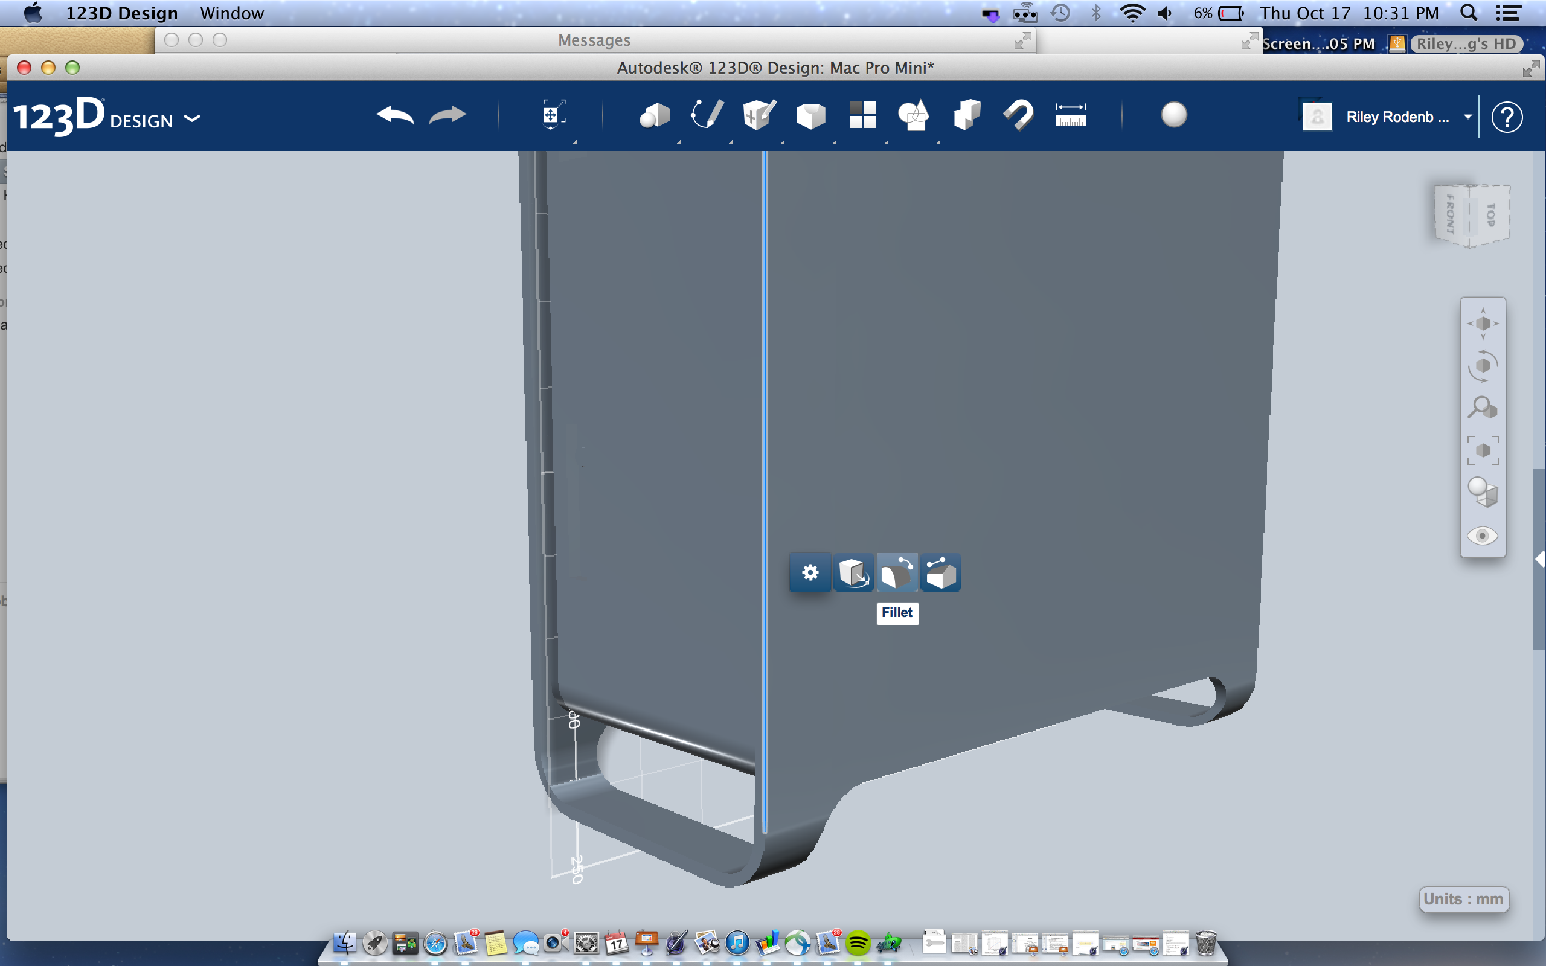Select the Measure tool
Viewport: 1546px width, 966px height.
(x=1071, y=116)
